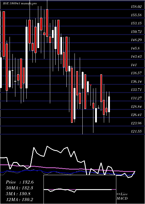The image size is (145, 204).
Task: Click the 123.98 price axis label
Action: coord(136,123)
